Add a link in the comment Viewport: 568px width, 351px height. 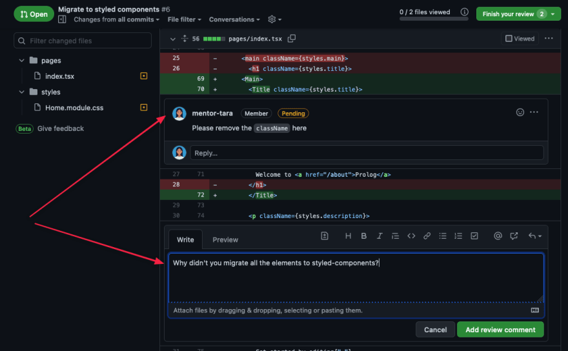tap(427, 236)
